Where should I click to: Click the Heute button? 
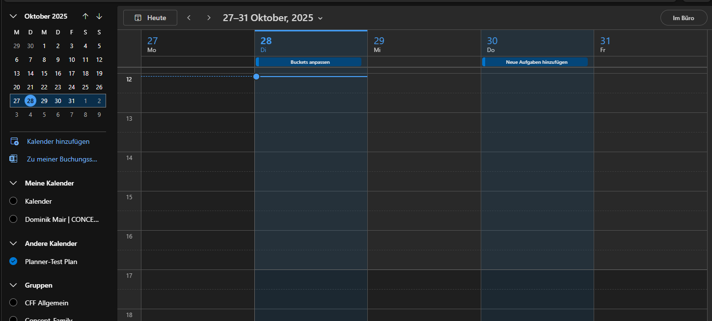point(150,18)
